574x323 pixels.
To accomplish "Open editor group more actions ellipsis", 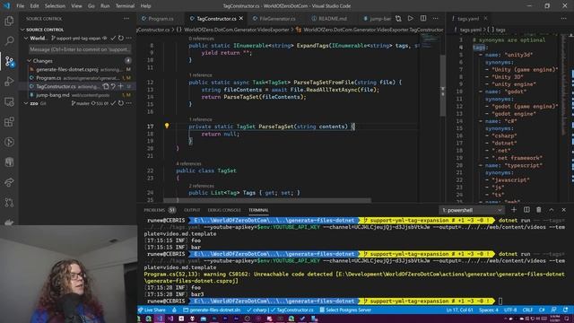I will pos(435,18).
